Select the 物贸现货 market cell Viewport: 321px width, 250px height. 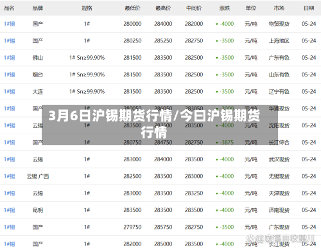click(x=279, y=24)
